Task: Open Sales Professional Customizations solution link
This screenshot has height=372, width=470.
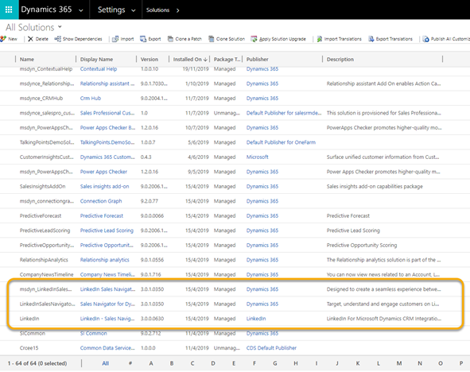Action: (x=107, y=113)
